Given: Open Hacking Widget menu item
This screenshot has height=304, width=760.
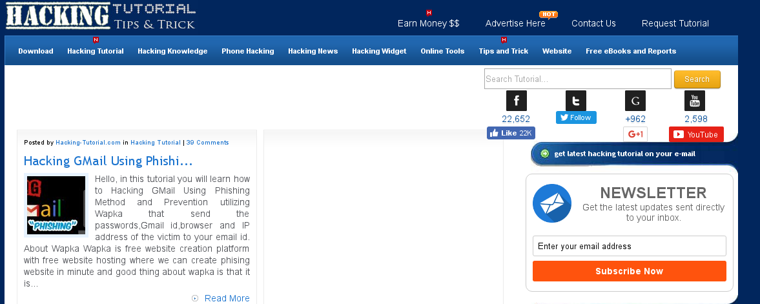Looking at the screenshot, I should (x=379, y=51).
